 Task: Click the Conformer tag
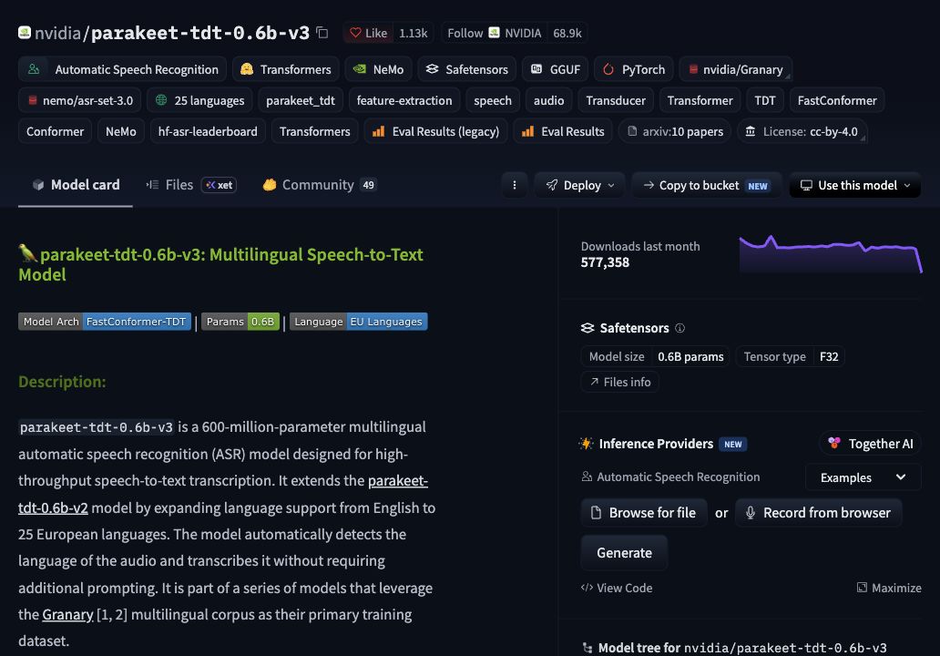click(x=56, y=132)
